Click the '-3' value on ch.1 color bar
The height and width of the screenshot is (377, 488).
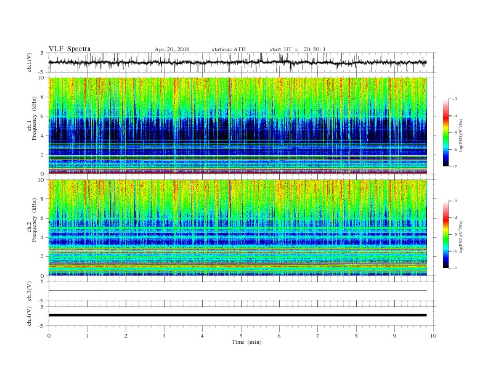click(454, 99)
